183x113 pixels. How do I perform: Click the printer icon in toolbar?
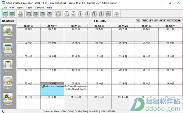(20, 14)
